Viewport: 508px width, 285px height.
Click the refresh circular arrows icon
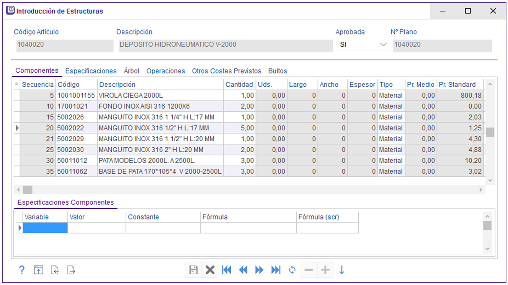[292, 270]
